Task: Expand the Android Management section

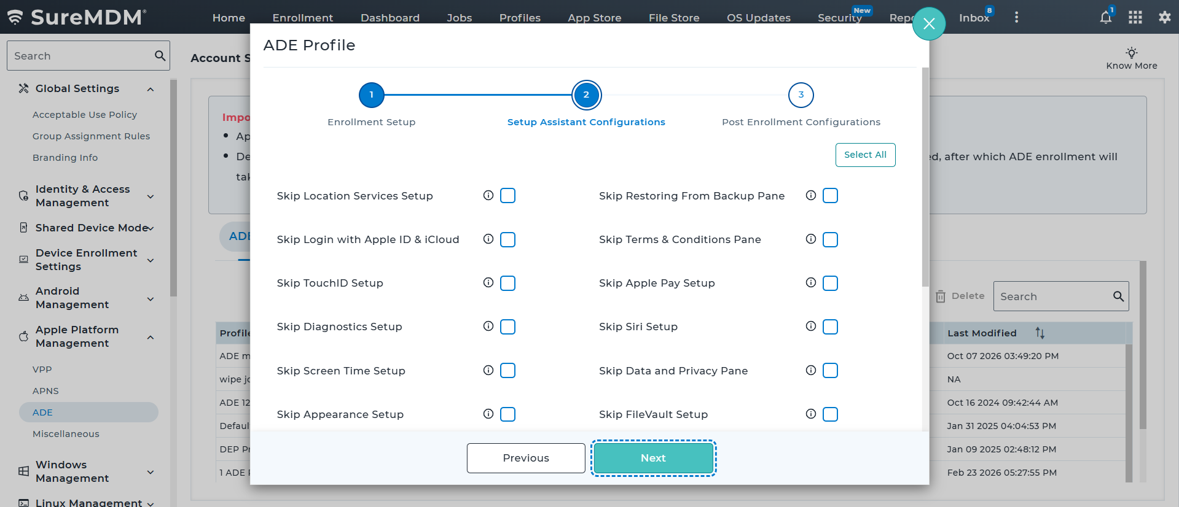Action: 151,299
